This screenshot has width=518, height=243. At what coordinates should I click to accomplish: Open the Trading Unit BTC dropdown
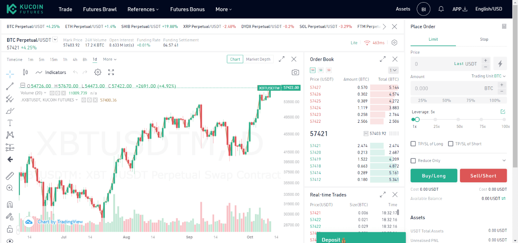489,76
